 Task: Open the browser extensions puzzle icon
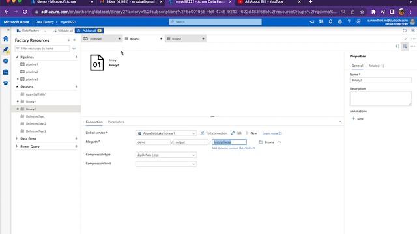373,12
